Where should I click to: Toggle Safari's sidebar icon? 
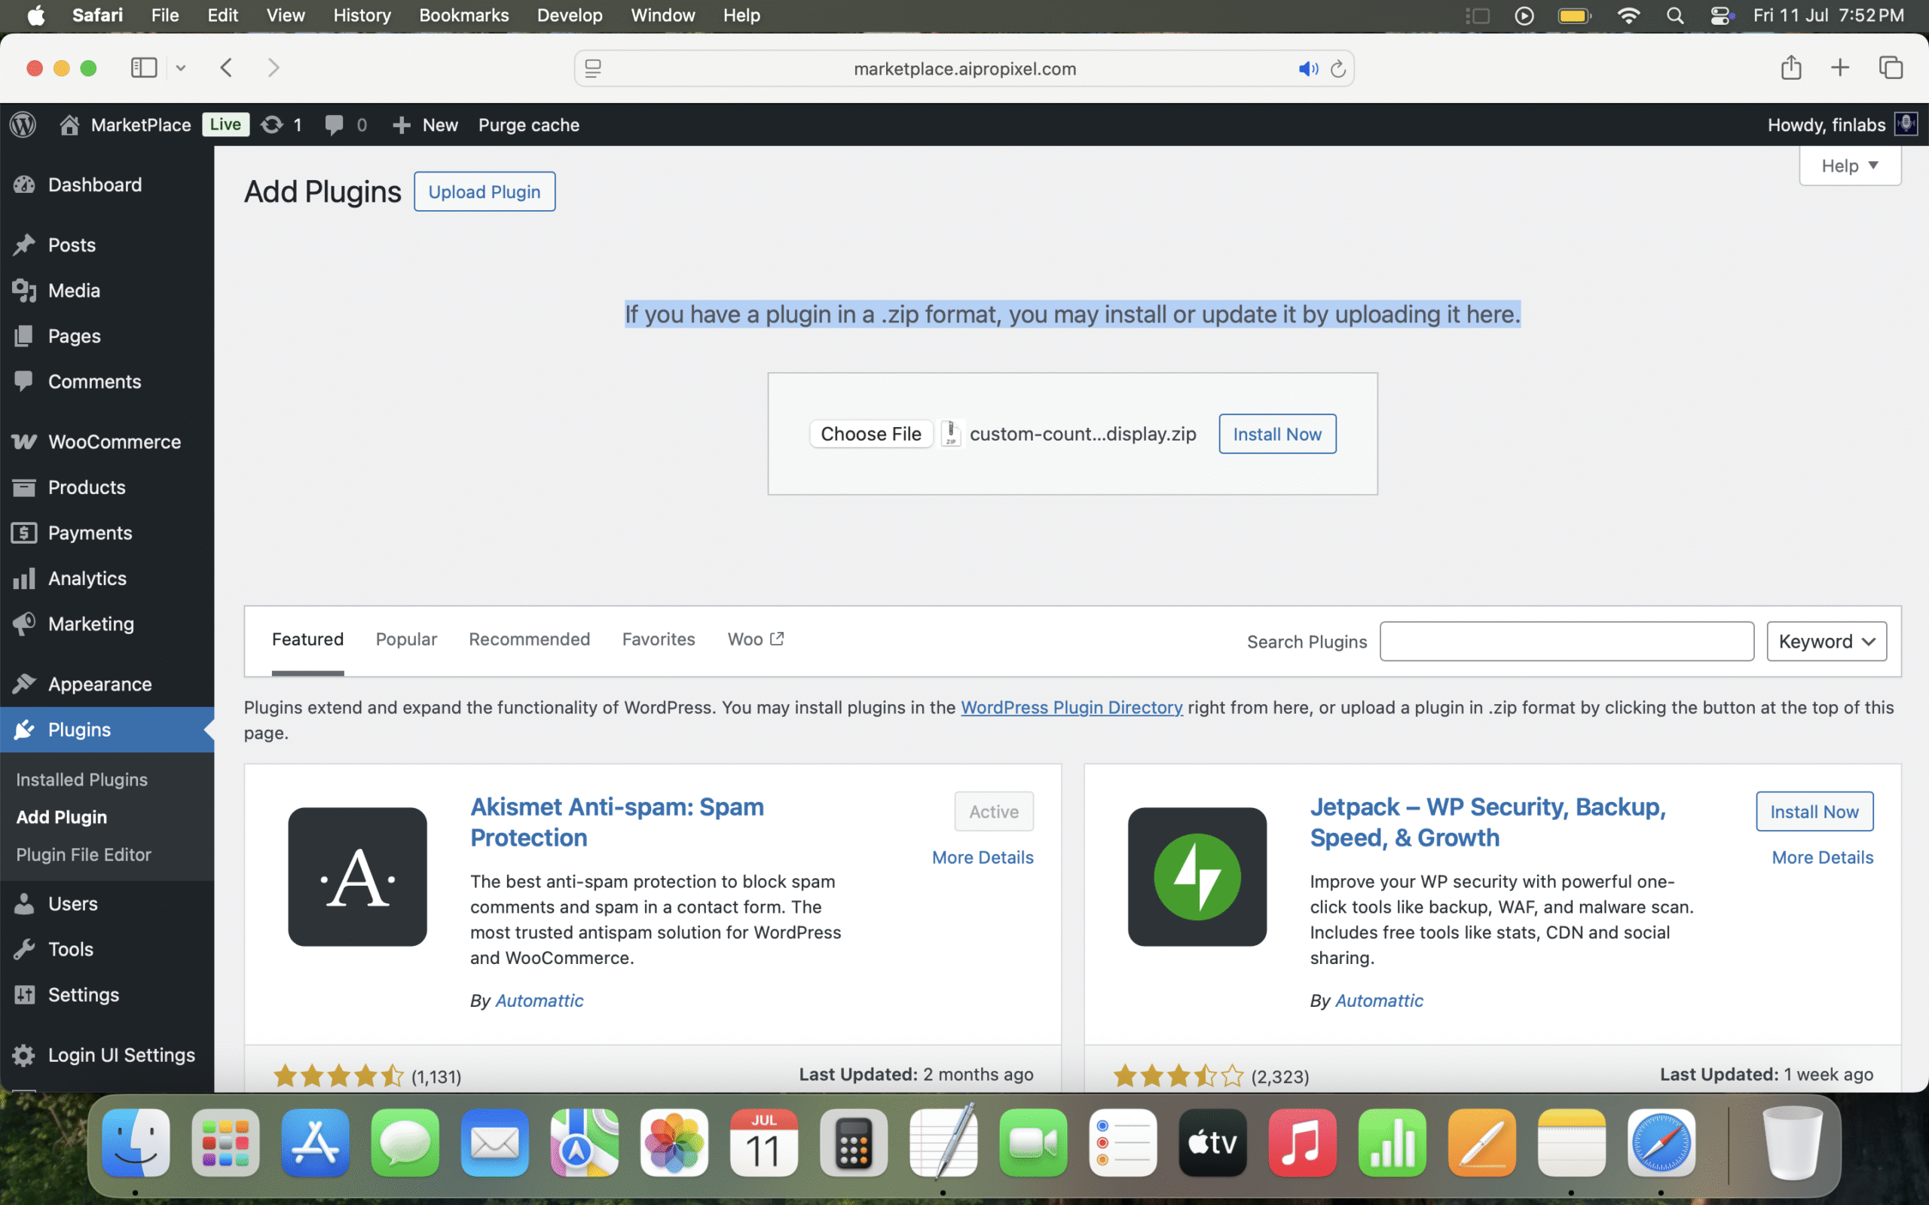pyautogui.click(x=143, y=68)
